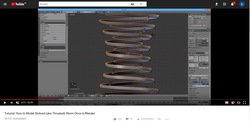Open the PNG file format dropdown
The width and height of the screenshot is (250, 122).
193,82
